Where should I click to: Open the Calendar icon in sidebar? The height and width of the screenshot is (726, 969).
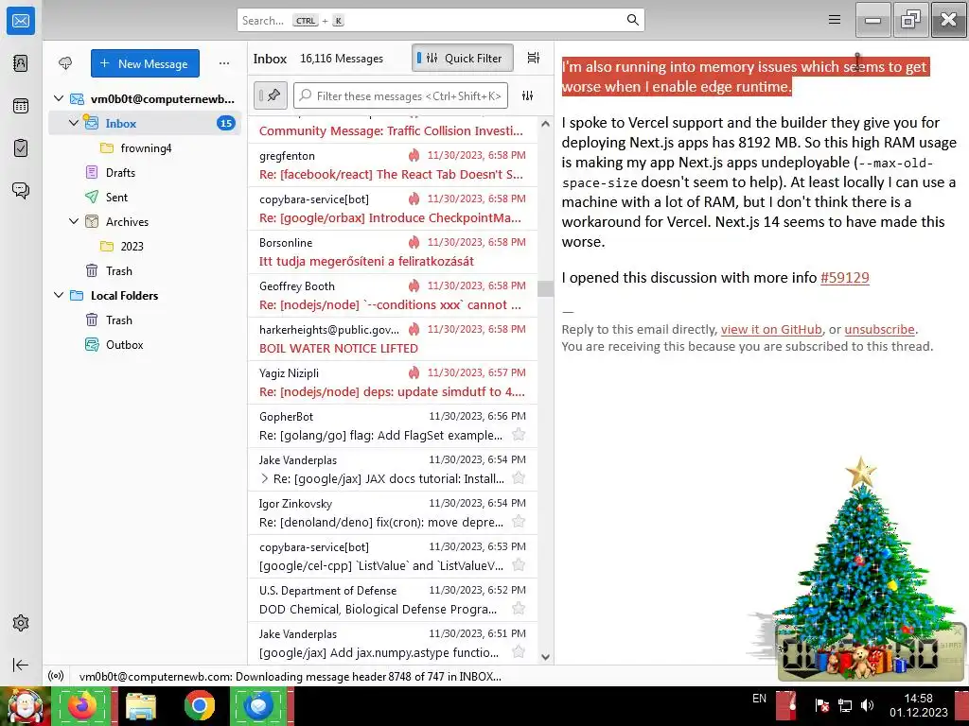point(21,106)
